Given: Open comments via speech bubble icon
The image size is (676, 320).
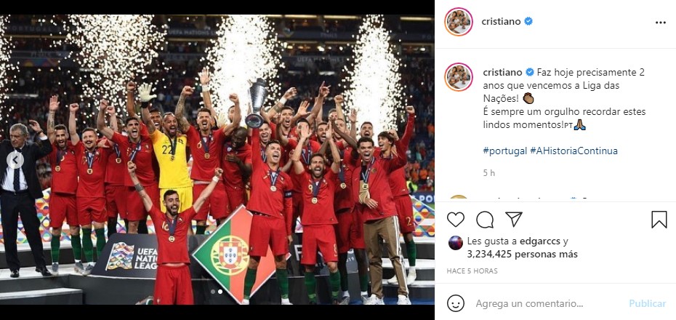Looking at the screenshot, I should (x=485, y=220).
